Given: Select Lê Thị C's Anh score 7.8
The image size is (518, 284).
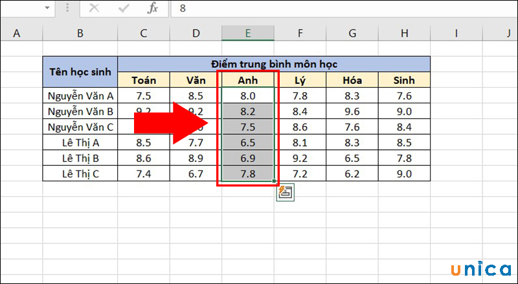Looking at the screenshot, I should pos(248,174).
